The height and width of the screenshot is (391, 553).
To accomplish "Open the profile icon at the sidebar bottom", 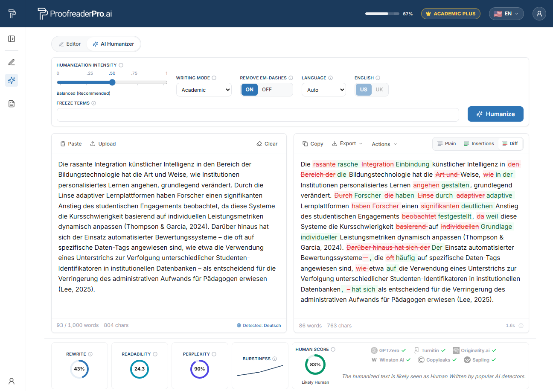I will (12, 381).
